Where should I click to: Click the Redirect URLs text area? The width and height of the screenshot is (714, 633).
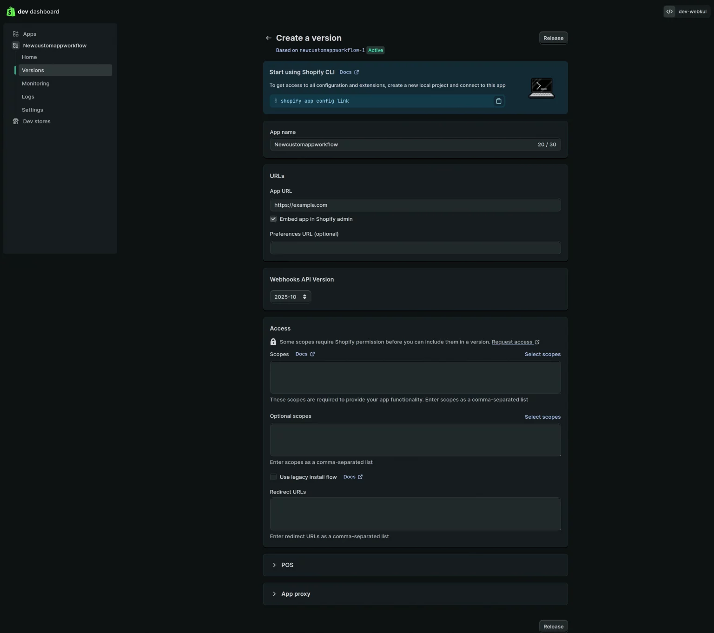pos(415,514)
